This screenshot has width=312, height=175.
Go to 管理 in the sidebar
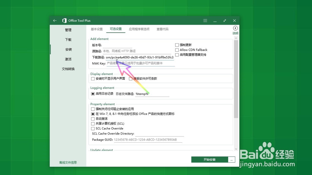[x=68, y=30]
